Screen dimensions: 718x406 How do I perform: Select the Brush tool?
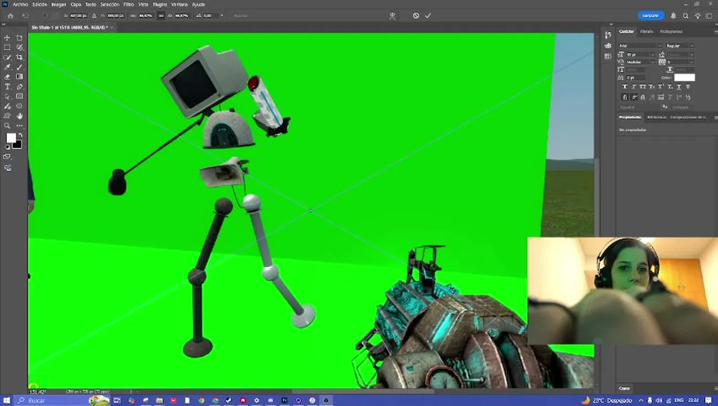(20, 67)
